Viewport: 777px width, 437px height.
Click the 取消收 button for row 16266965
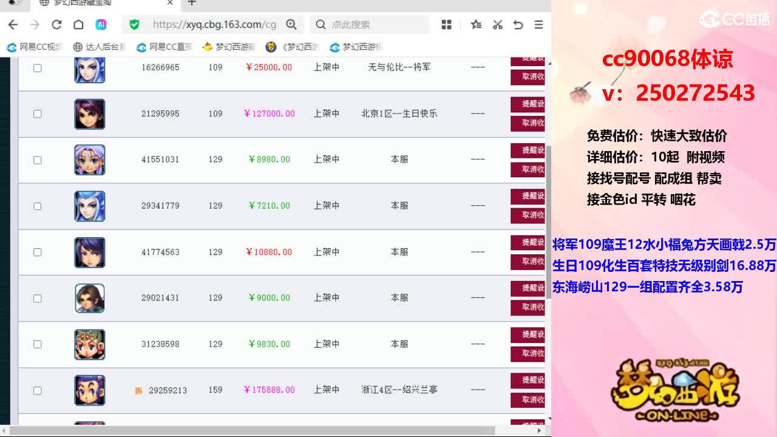[528, 76]
